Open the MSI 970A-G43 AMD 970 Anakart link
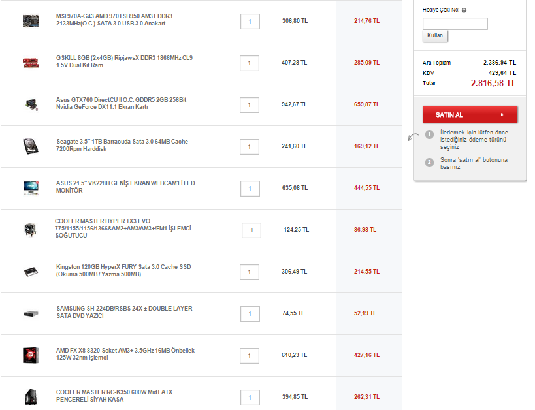This screenshot has width=535, height=410. (x=114, y=20)
